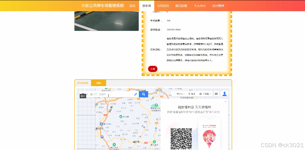Click the phone illustration in promotion popup
The height and width of the screenshot is (150, 305).
[209, 134]
